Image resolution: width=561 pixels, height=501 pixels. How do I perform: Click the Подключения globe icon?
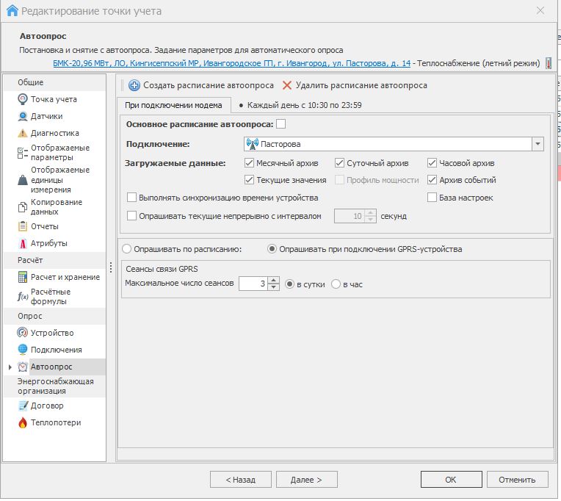tap(23, 350)
